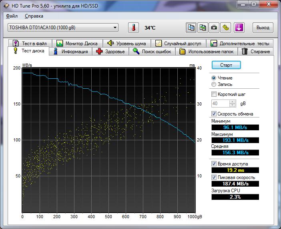Toggle the Время доступа checkbox
Screen dimensions: 281x229
tap(214, 164)
